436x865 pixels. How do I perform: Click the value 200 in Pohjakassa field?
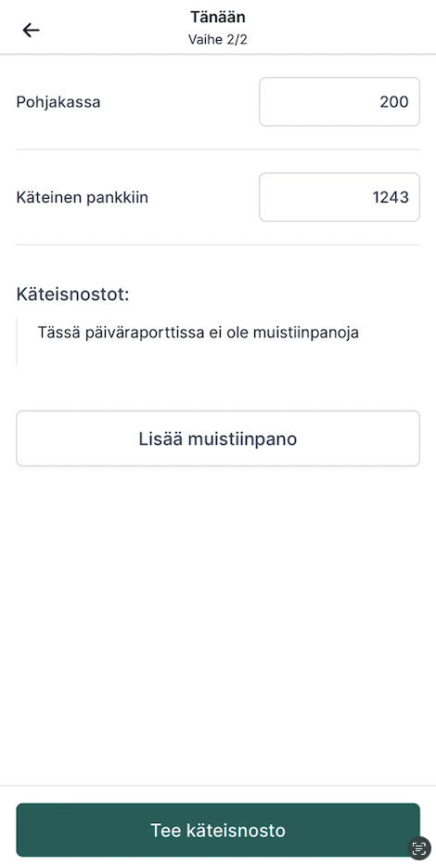[394, 102]
